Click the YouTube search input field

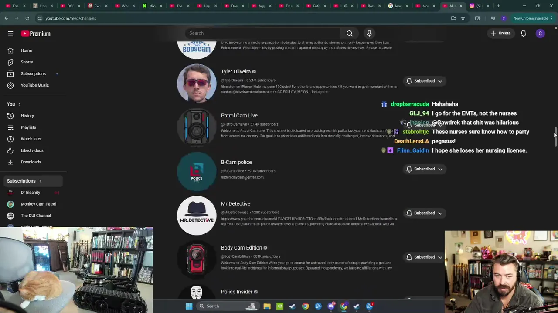click(x=263, y=33)
